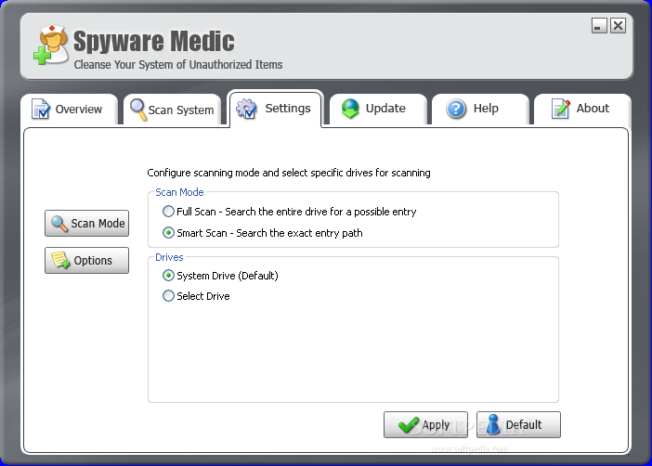Choose the Smart Scan radio option
Screen dimensions: 652x466
[168, 233]
